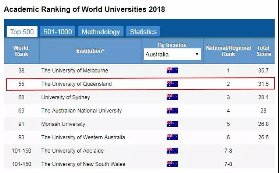Go to the Methodology tab
Image resolution: width=279 pixels, height=173 pixels.
tap(101, 32)
